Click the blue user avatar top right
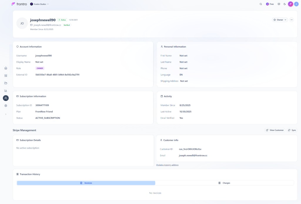 point(296,4)
